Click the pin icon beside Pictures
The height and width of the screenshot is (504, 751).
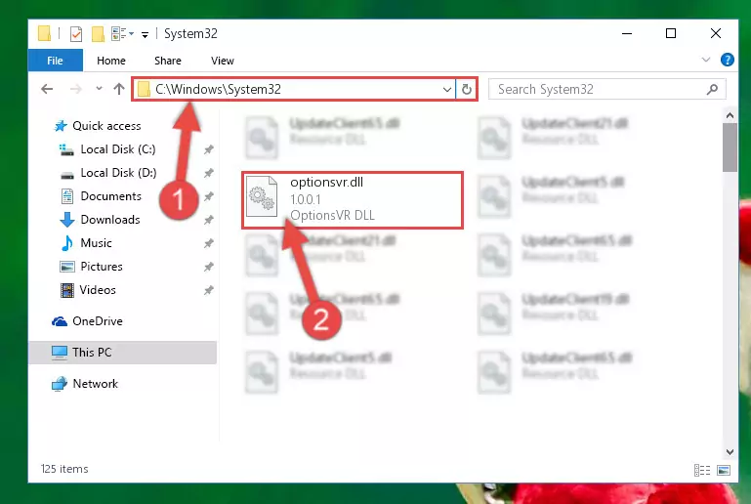(x=208, y=267)
